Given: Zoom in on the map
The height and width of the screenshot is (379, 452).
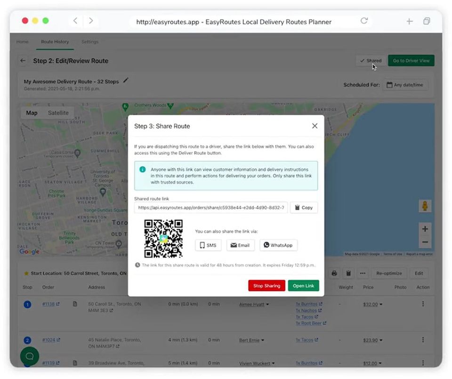Looking at the screenshot, I should (425, 229).
